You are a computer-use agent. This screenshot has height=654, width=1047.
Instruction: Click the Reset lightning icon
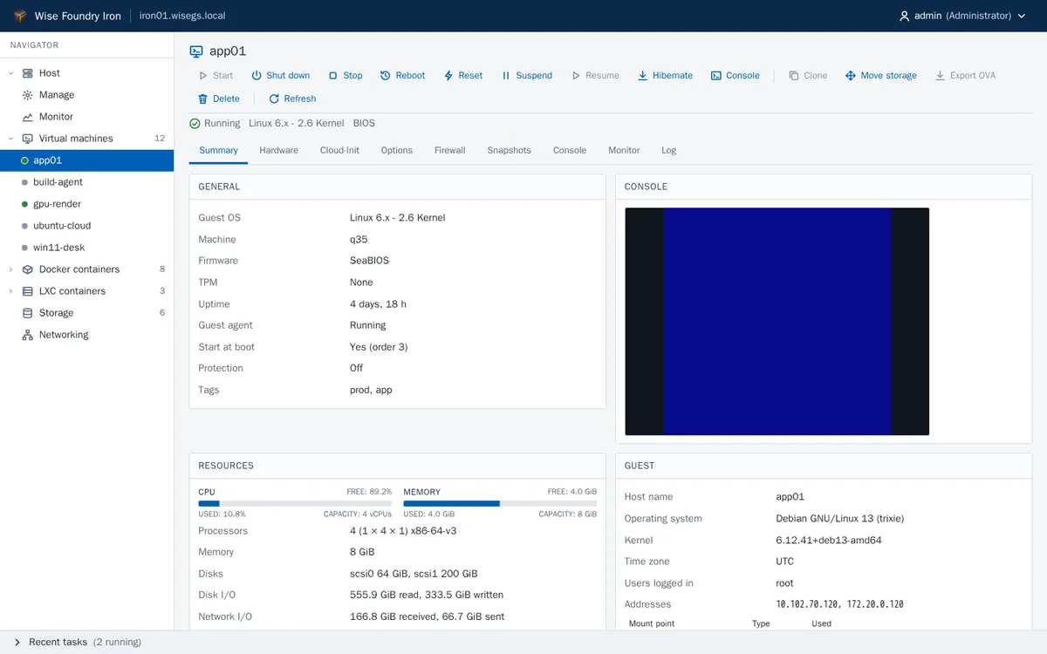tap(448, 76)
